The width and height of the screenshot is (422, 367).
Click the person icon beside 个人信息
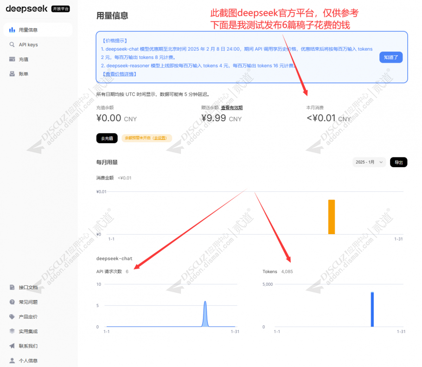tap(12, 360)
